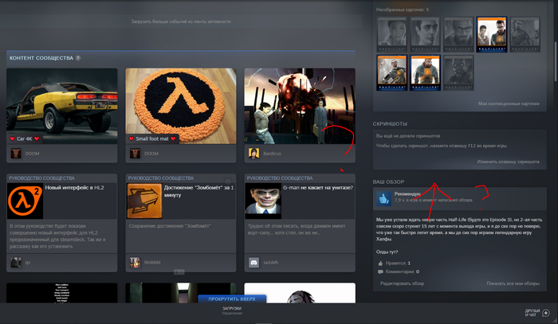Click Изменить клавишу скриншота link

(509, 162)
